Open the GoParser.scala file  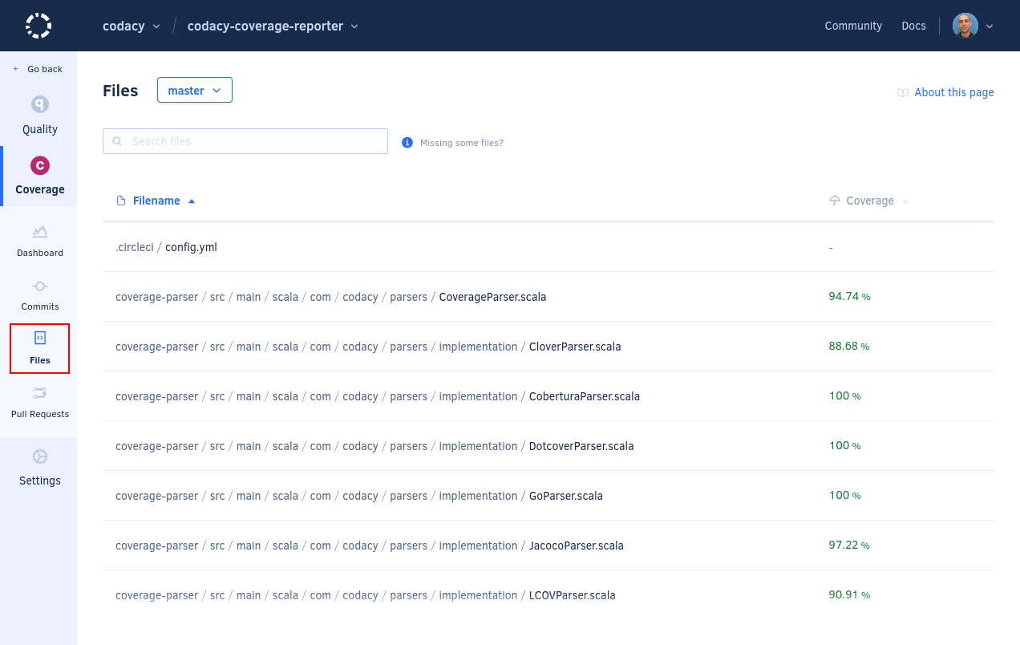pos(566,496)
